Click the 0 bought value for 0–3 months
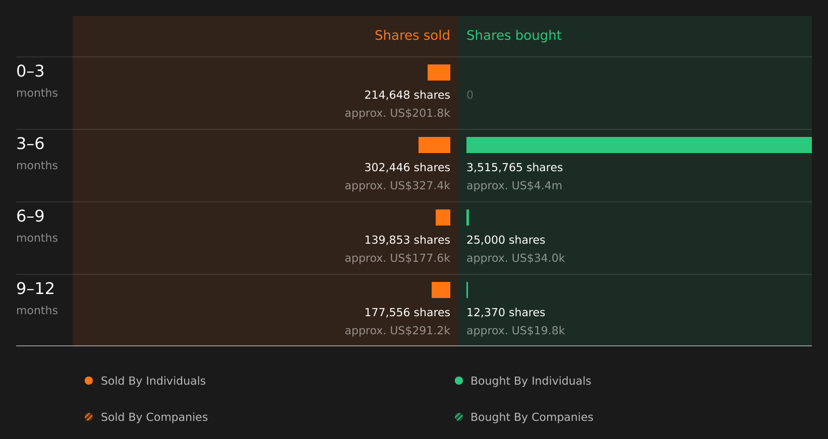Viewport: 828px width, 439px height. [x=470, y=95]
